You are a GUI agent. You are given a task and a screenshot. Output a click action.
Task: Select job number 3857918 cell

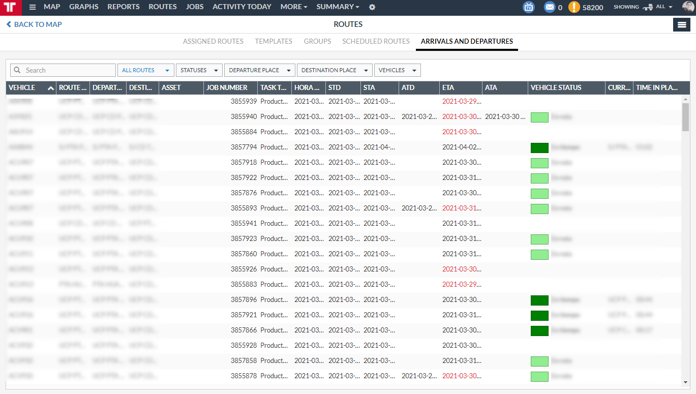(x=244, y=162)
